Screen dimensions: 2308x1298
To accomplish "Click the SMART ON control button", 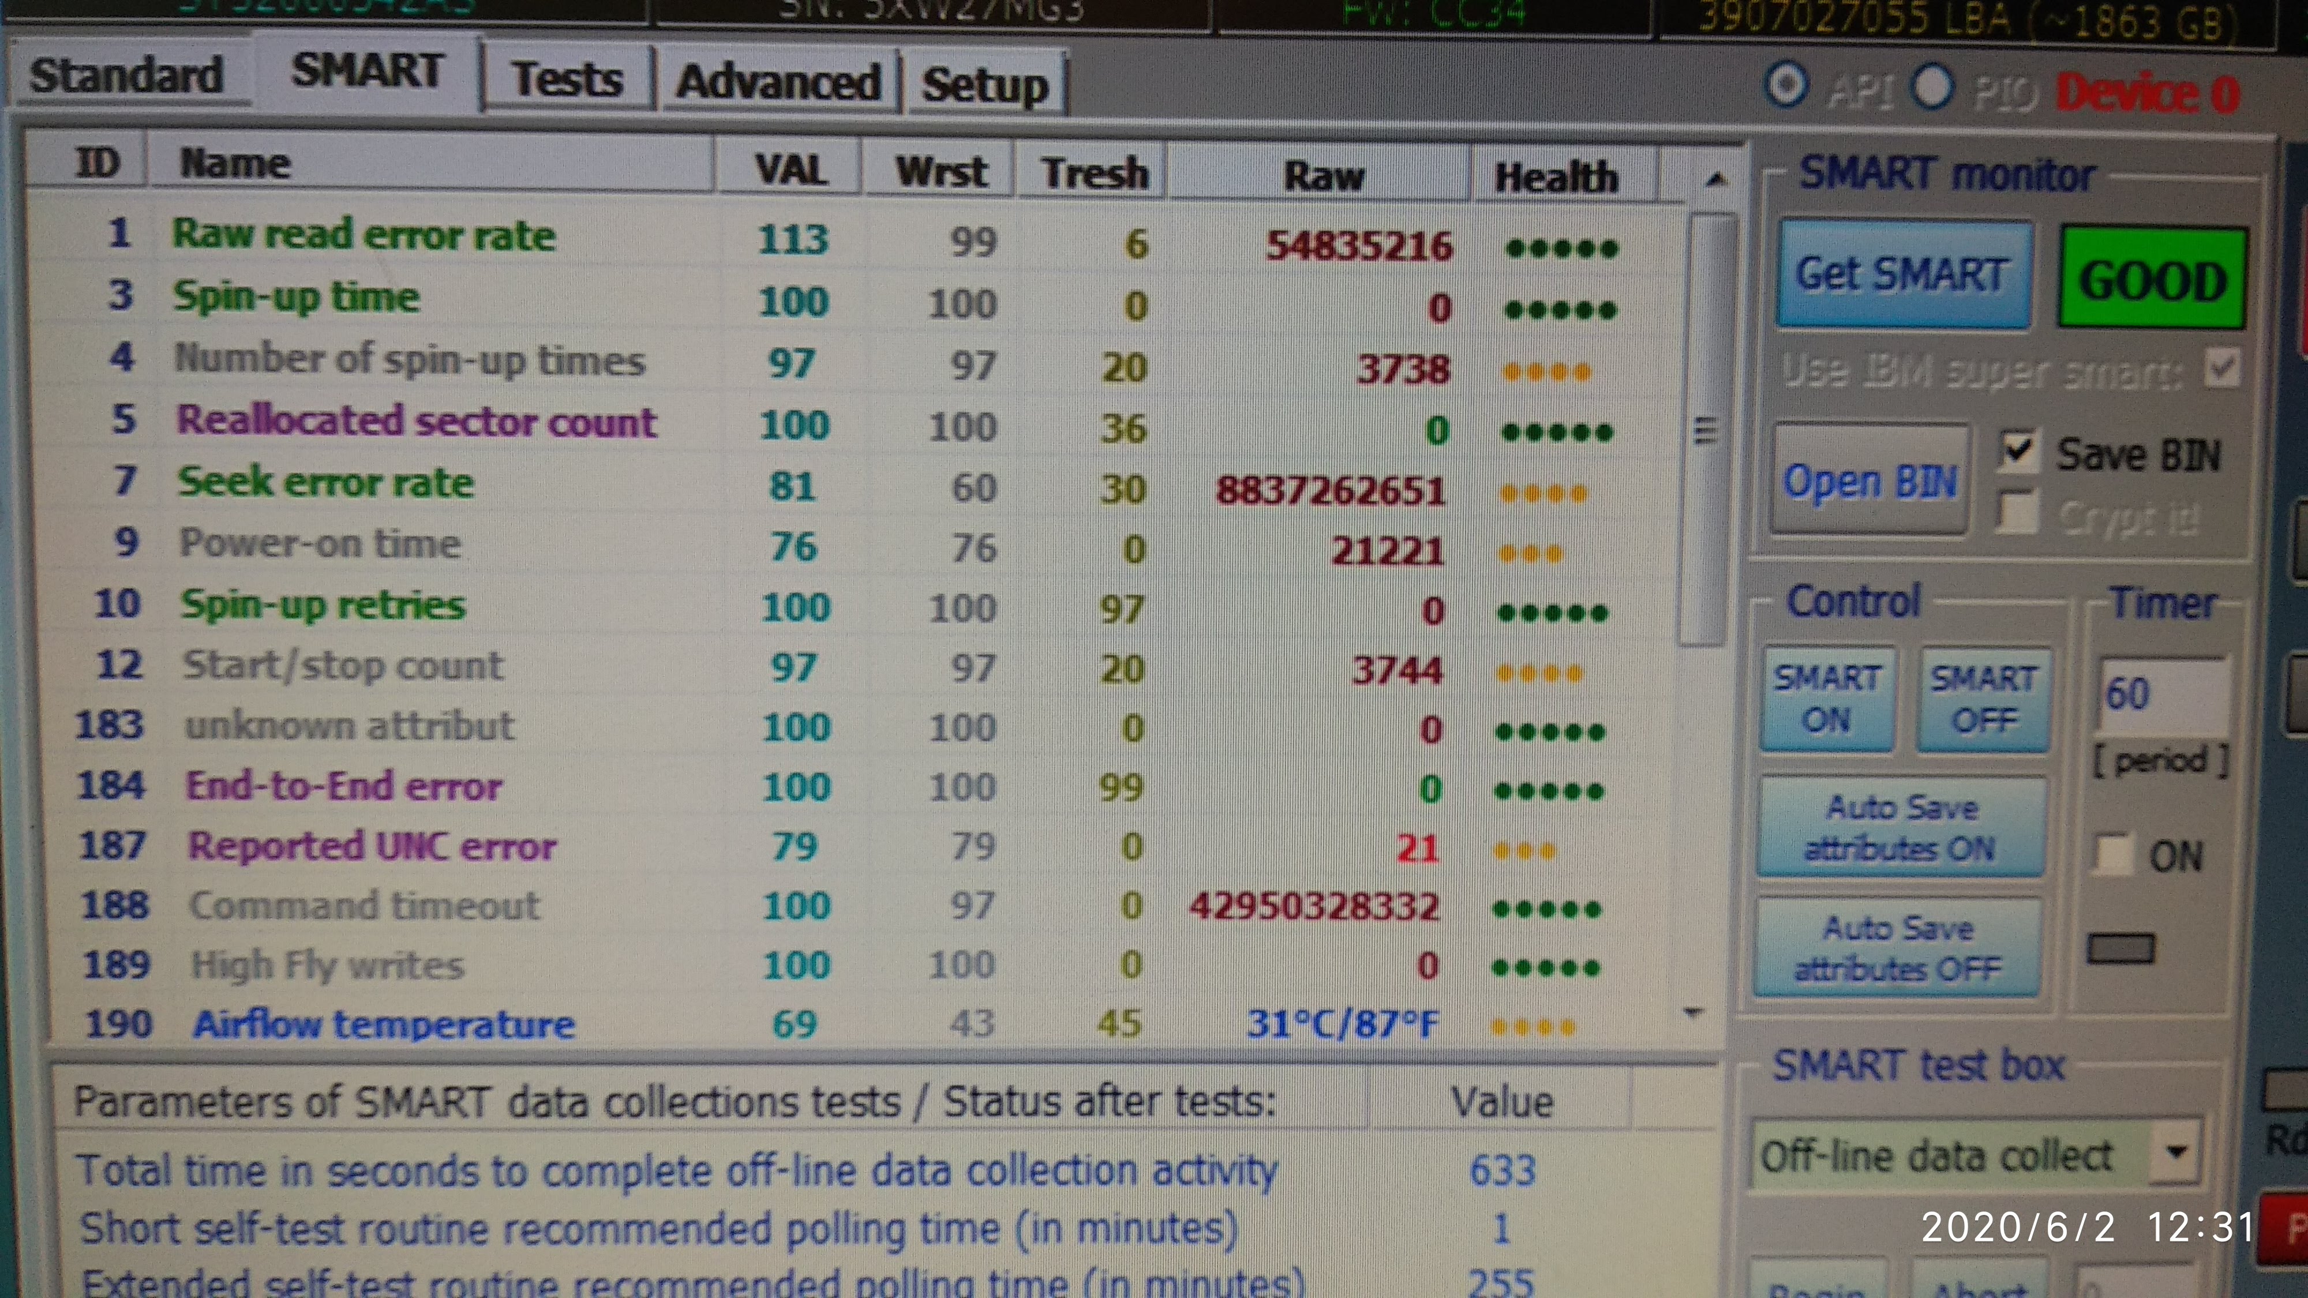I will point(1827,699).
